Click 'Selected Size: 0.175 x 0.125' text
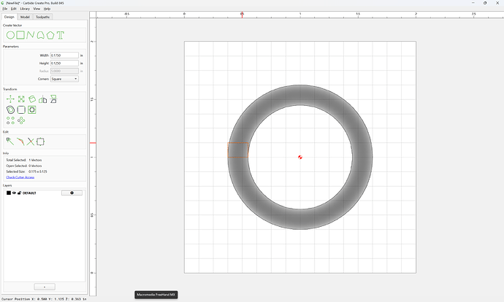 click(26, 171)
